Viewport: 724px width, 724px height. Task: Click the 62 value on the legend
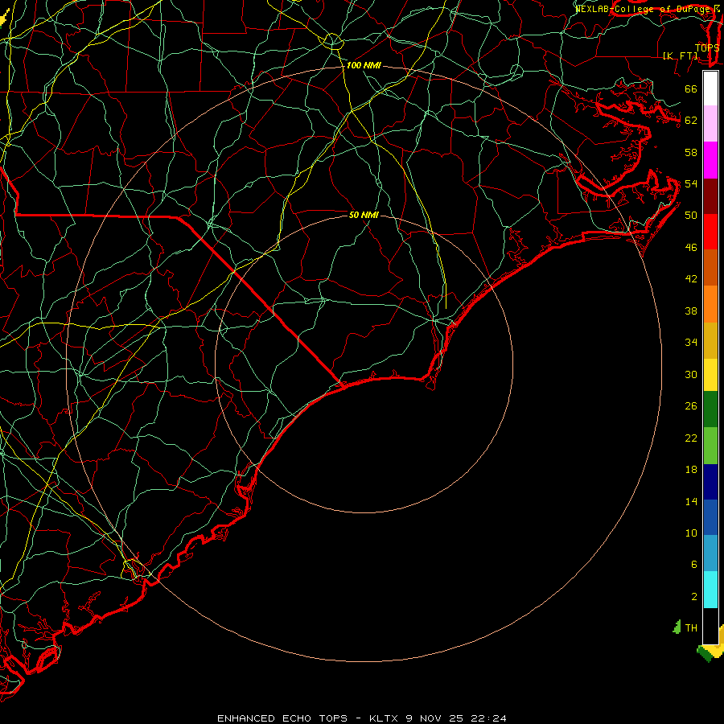(691, 121)
